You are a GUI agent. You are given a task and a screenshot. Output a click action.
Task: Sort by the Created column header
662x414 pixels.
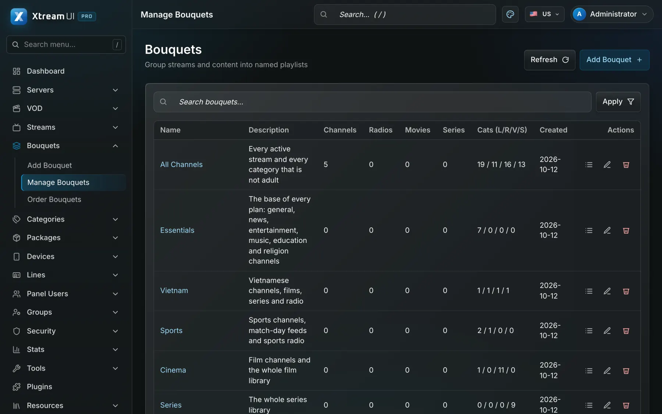[x=553, y=130]
